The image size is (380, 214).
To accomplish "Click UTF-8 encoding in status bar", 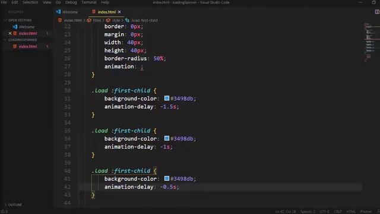I will [325, 212].
